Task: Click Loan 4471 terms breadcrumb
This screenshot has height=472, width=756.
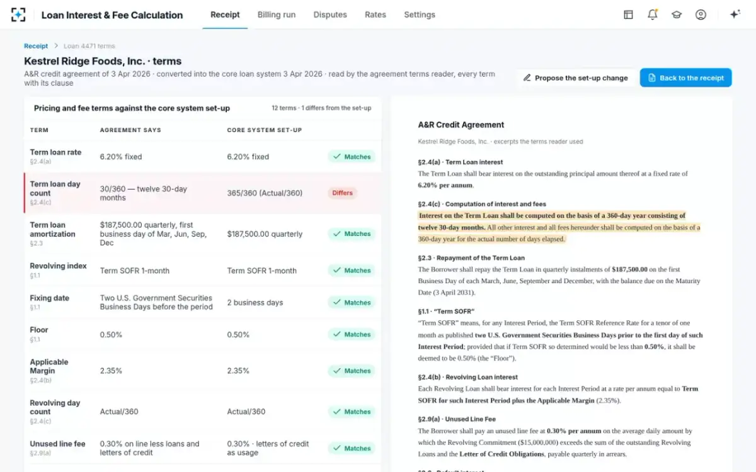Action: (x=89, y=46)
